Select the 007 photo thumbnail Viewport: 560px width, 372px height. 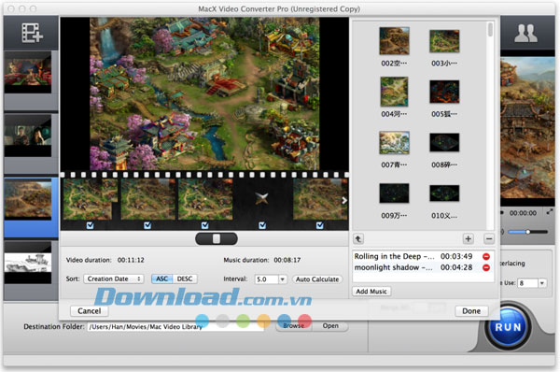click(x=394, y=143)
